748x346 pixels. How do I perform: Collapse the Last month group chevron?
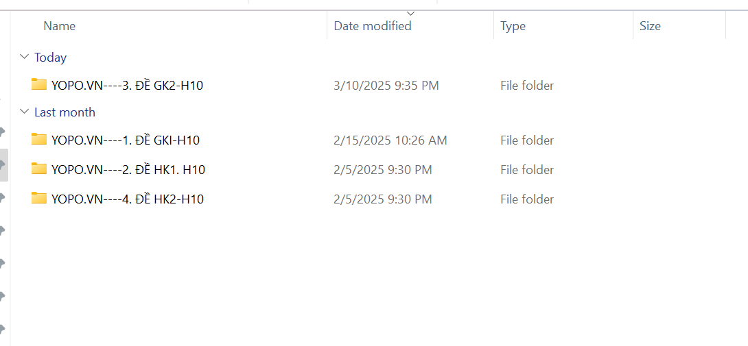25,112
